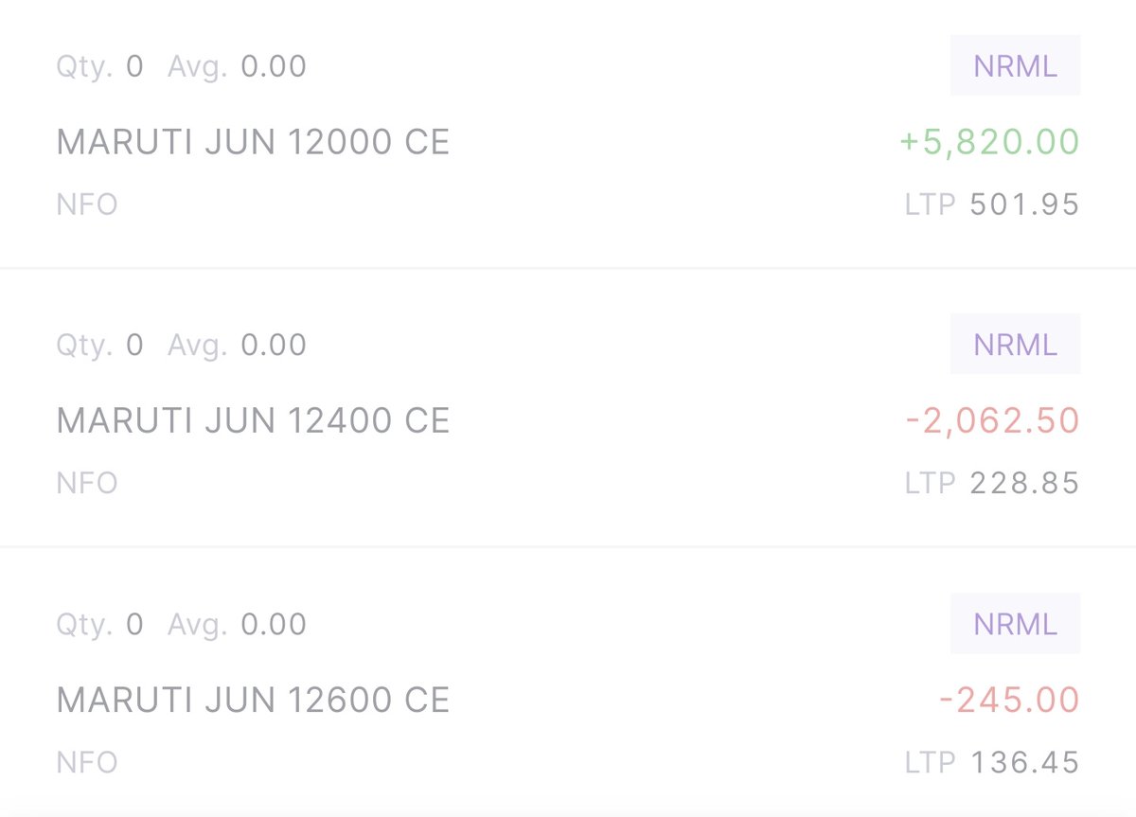Screen dimensions: 1136x817
Task: Click Avg. 0.00 on 12400 CE row
Action: [x=238, y=346]
